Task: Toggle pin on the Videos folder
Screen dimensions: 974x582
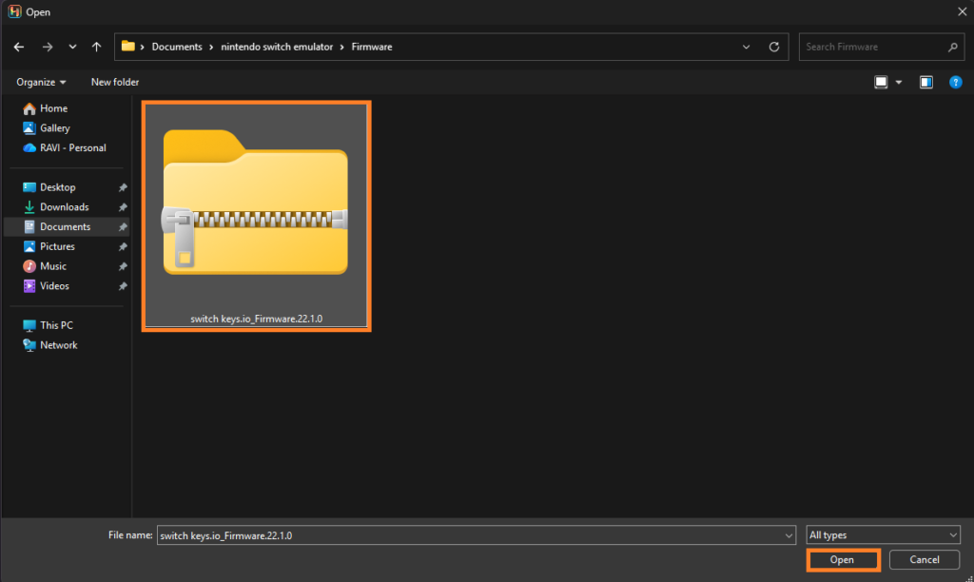Action: pos(122,285)
